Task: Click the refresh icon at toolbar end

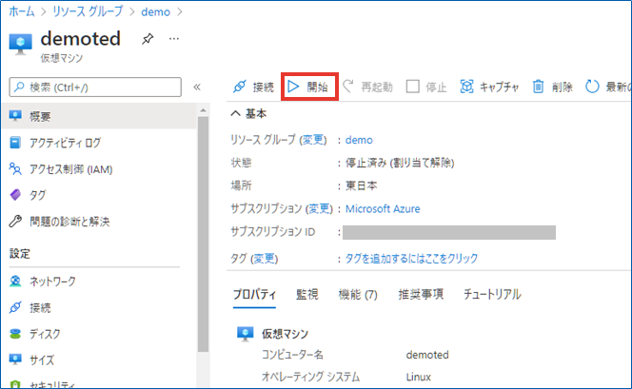Action: (x=592, y=87)
